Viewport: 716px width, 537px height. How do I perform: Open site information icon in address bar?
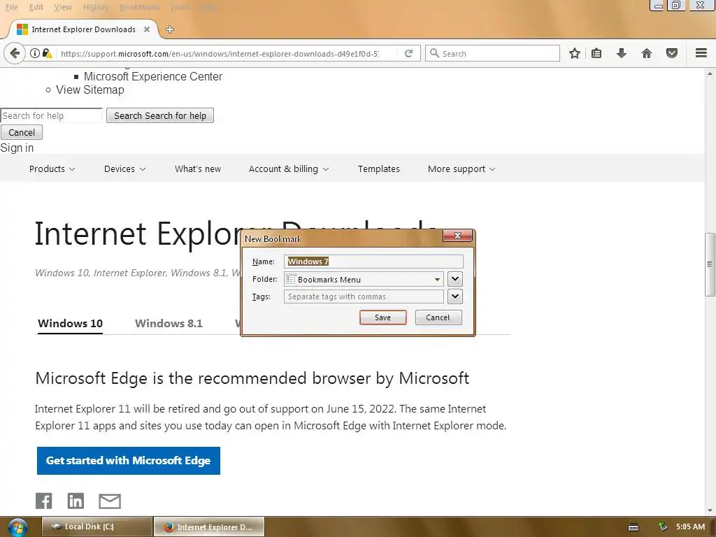[x=35, y=53]
